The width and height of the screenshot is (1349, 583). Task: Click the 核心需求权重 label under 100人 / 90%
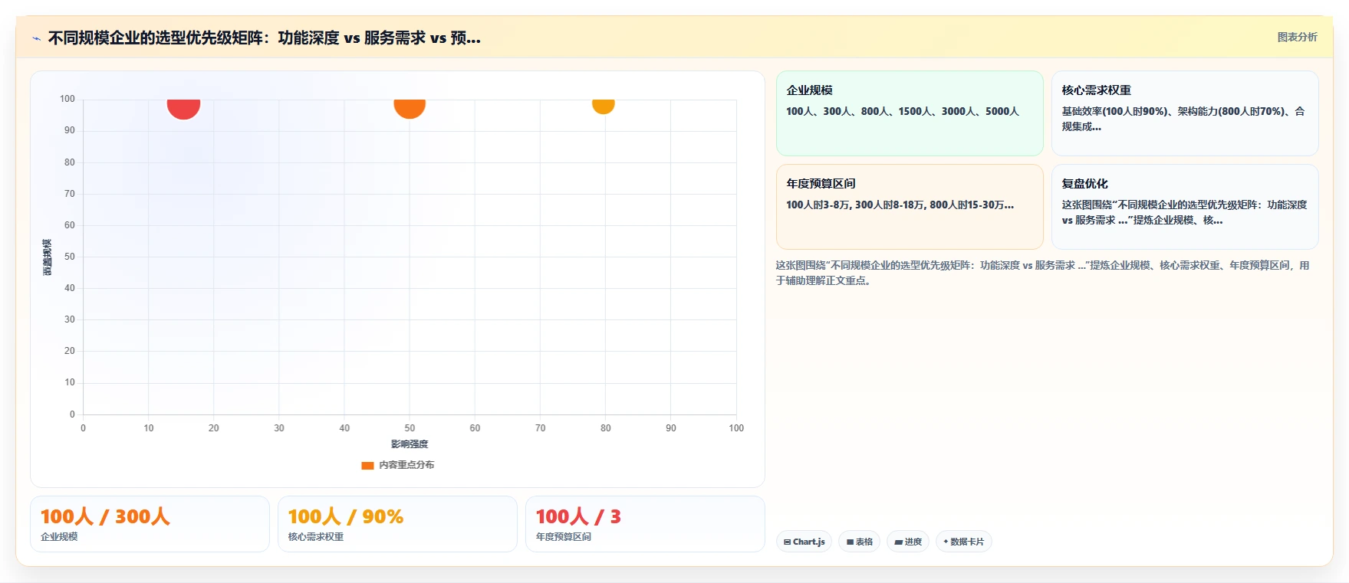click(316, 537)
